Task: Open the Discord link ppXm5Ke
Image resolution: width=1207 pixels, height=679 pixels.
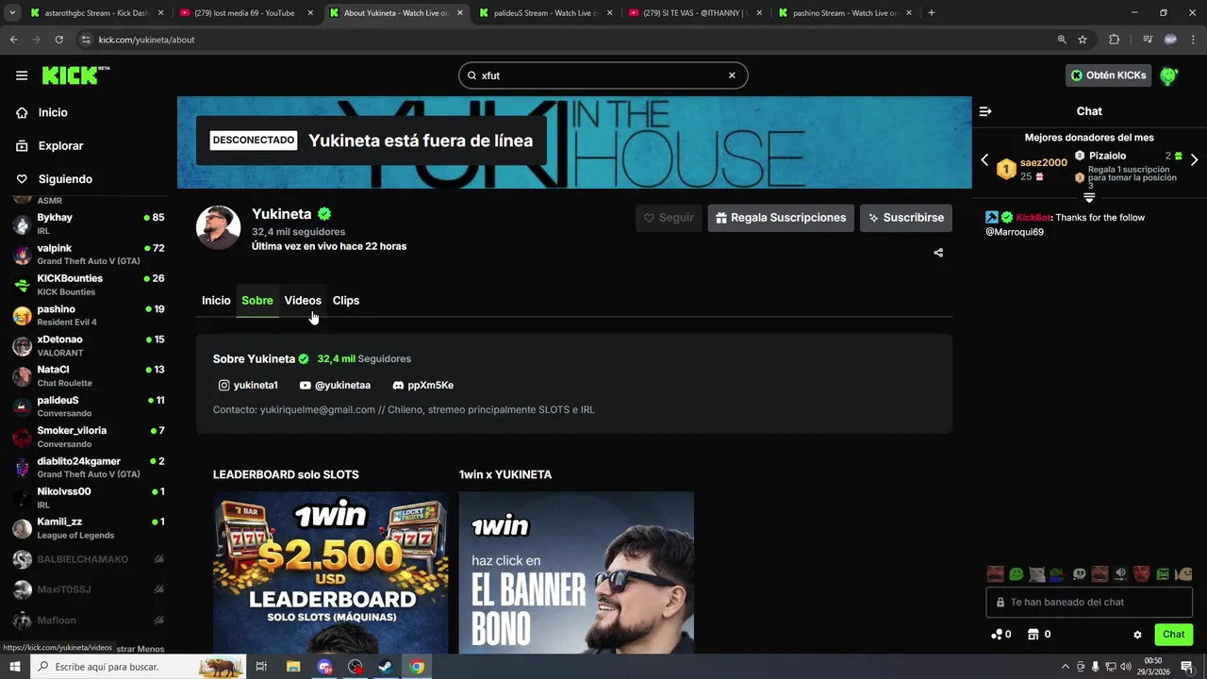Action: [423, 385]
